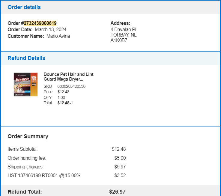The width and height of the screenshot is (221, 196).
Task: Click the customer name Mario Avina
Action: coord(58,36)
